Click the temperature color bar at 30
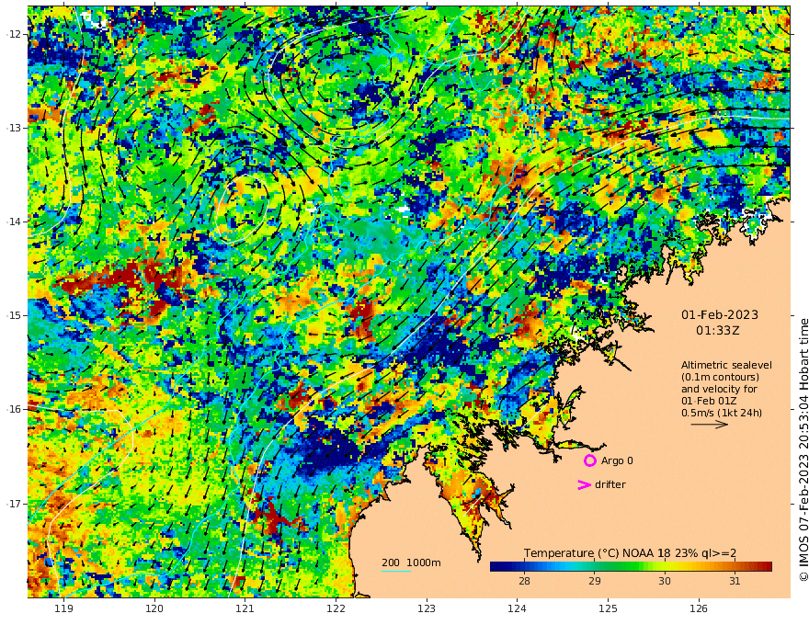Viewport: 809px width, 625px height. pyautogui.click(x=665, y=567)
